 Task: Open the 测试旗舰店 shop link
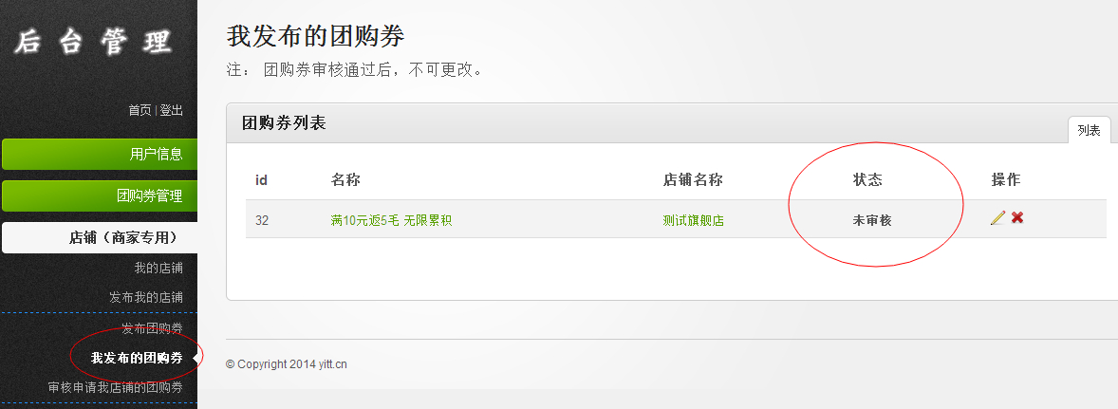[693, 220]
